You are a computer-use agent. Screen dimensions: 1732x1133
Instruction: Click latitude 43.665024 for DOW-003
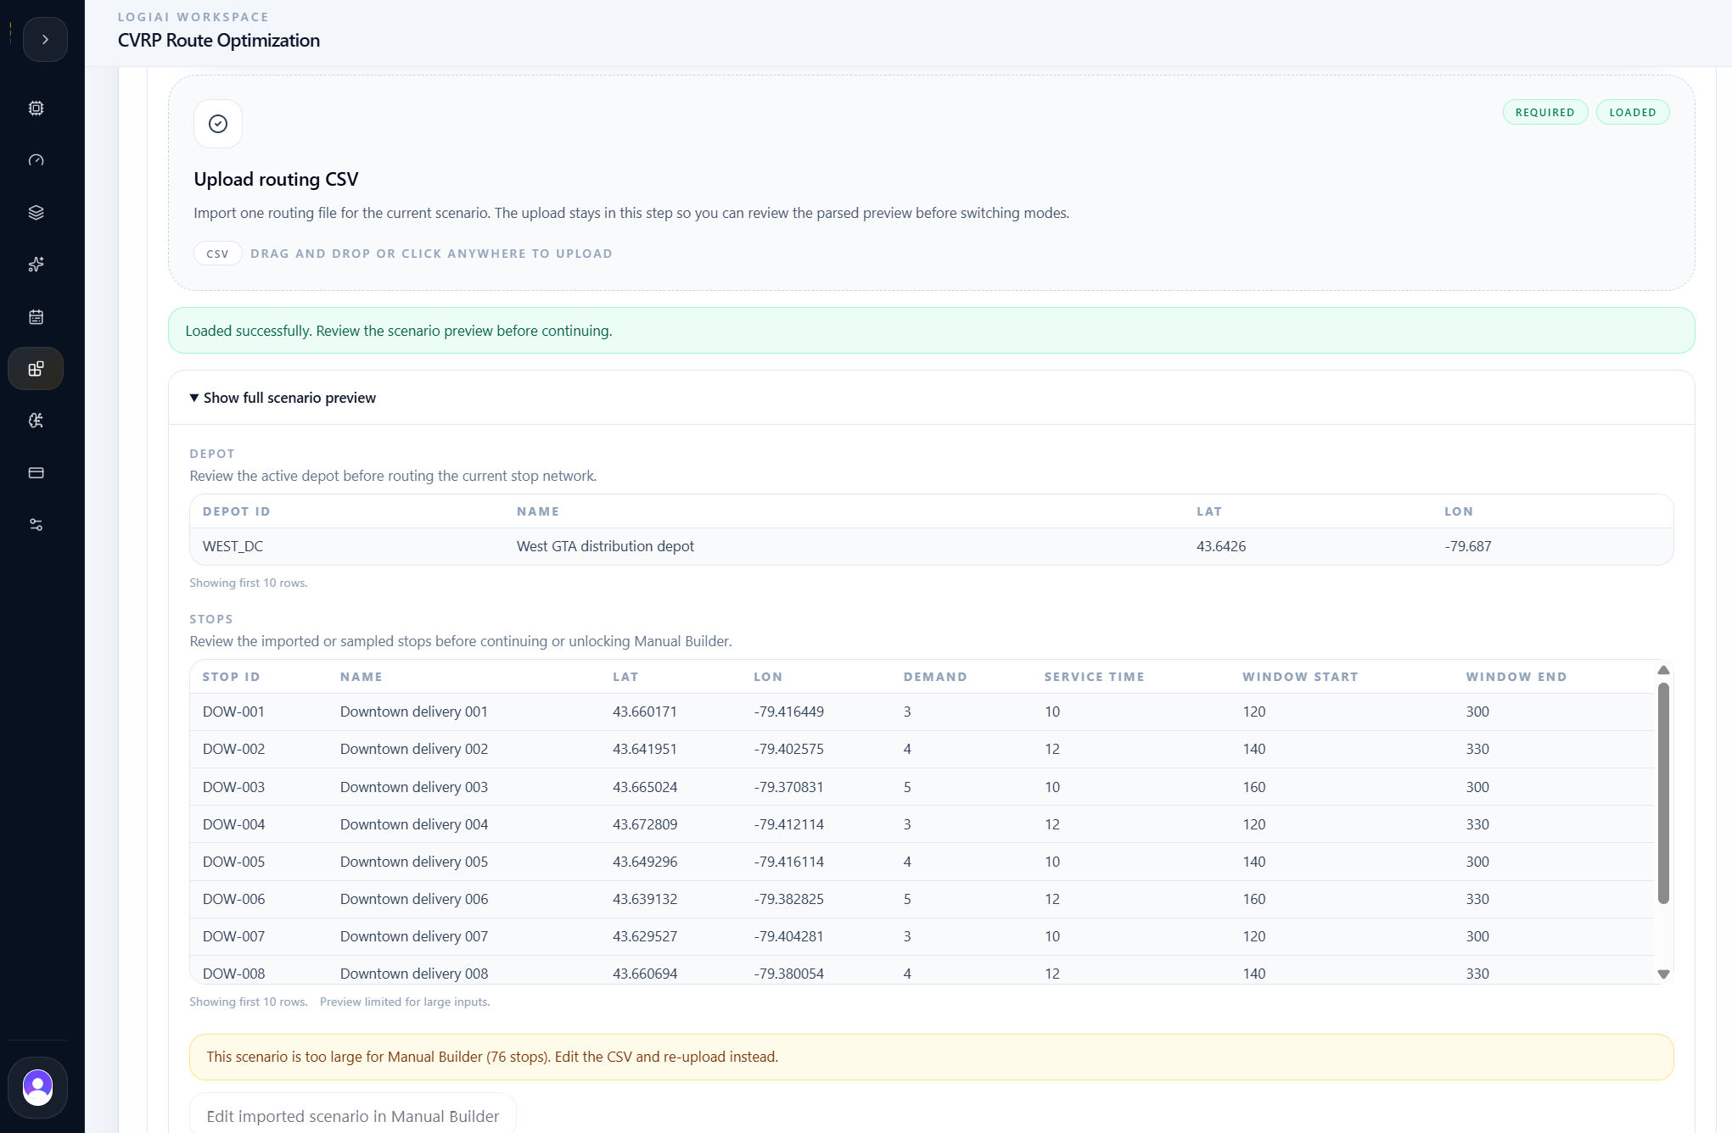click(645, 787)
